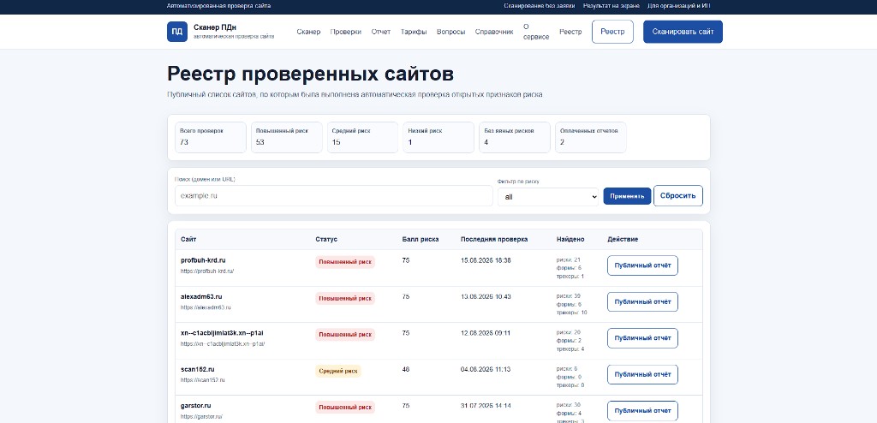Click Повышенный риск badge for profbuh-krd.ru
The image size is (877, 423).
point(345,262)
